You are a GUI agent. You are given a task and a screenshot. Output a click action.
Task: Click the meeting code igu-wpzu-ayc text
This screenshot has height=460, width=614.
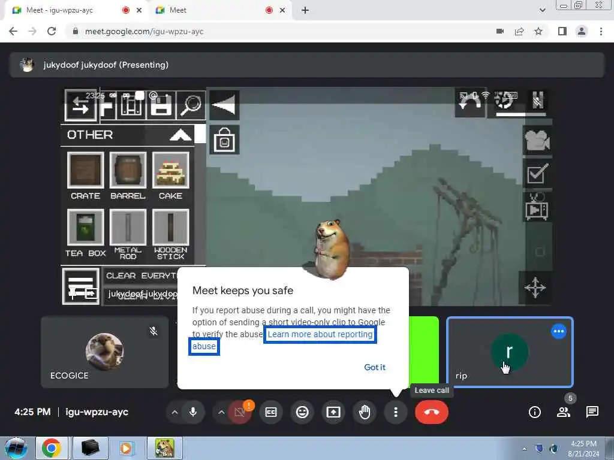click(97, 412)
